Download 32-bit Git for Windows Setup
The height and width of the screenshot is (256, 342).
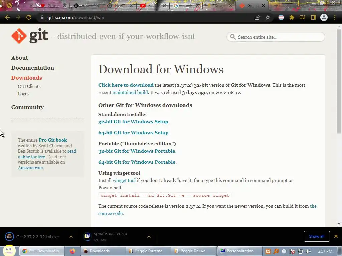click(x=133, y=122)
